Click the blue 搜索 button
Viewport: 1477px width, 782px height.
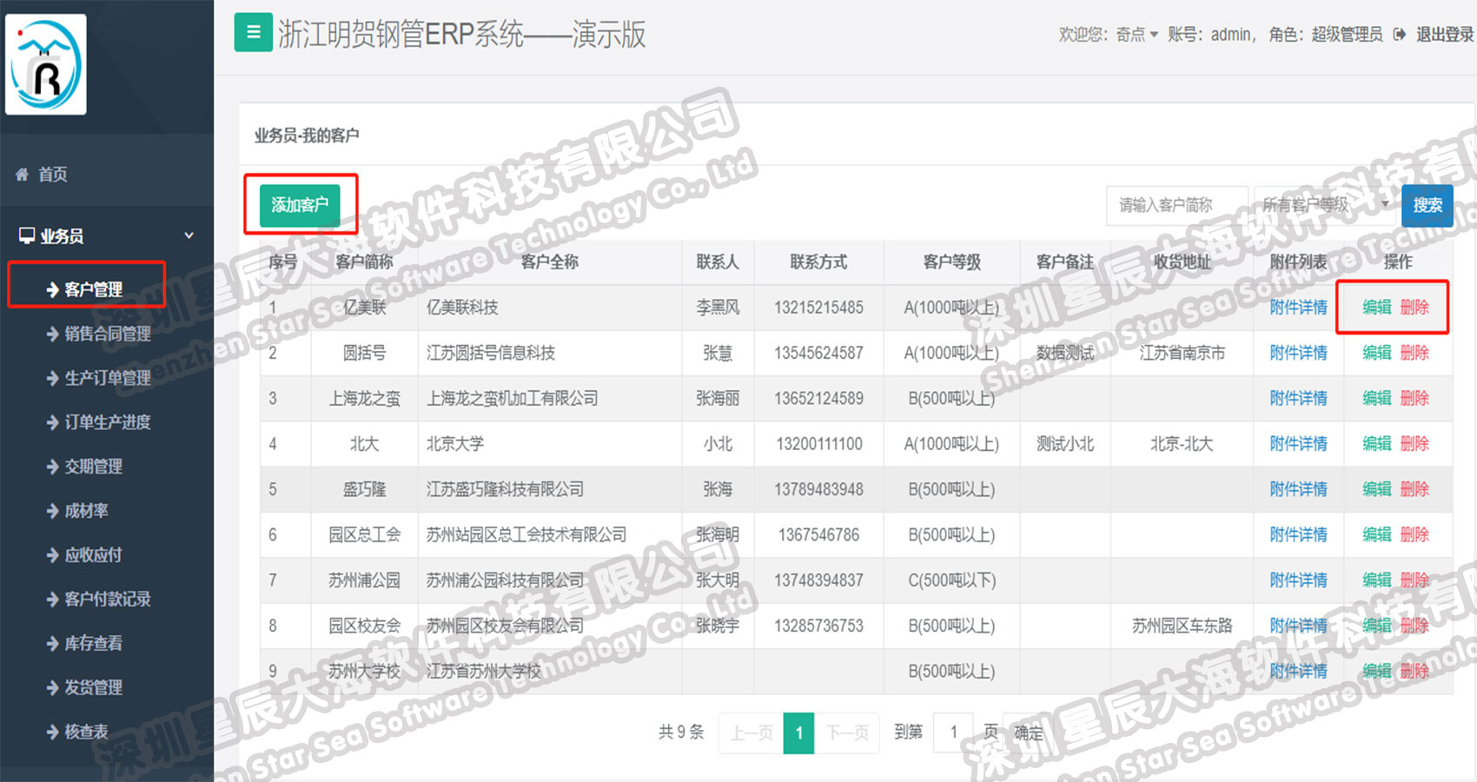1427,205
